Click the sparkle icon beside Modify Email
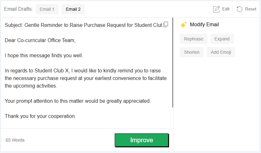Screen dimensions: 261x153 tap(183, 25)
